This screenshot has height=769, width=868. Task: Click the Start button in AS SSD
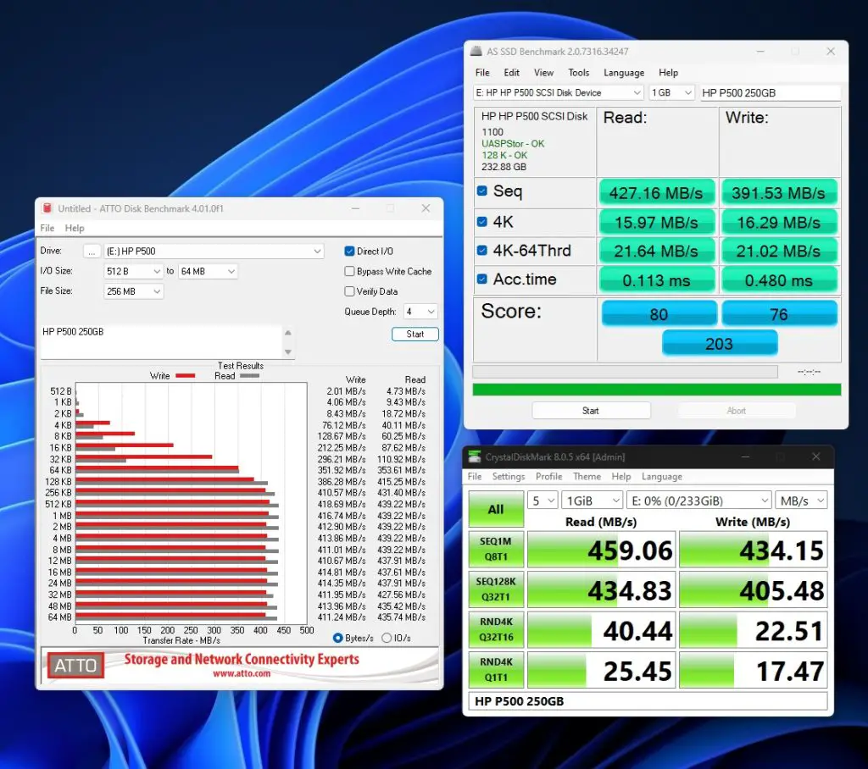coord(591,411)
